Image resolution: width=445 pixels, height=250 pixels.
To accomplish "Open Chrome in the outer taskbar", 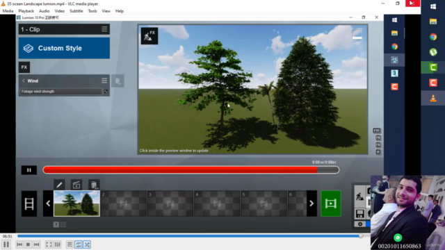I will [433, 37].
